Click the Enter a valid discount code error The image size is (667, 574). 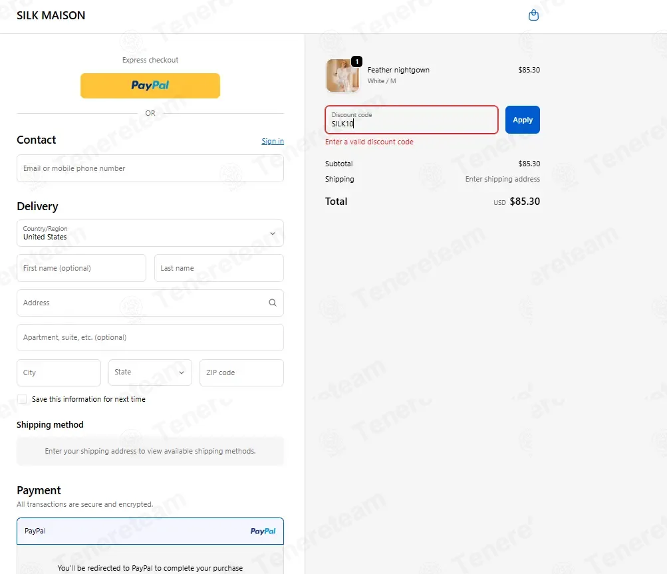tap(369, 142)
